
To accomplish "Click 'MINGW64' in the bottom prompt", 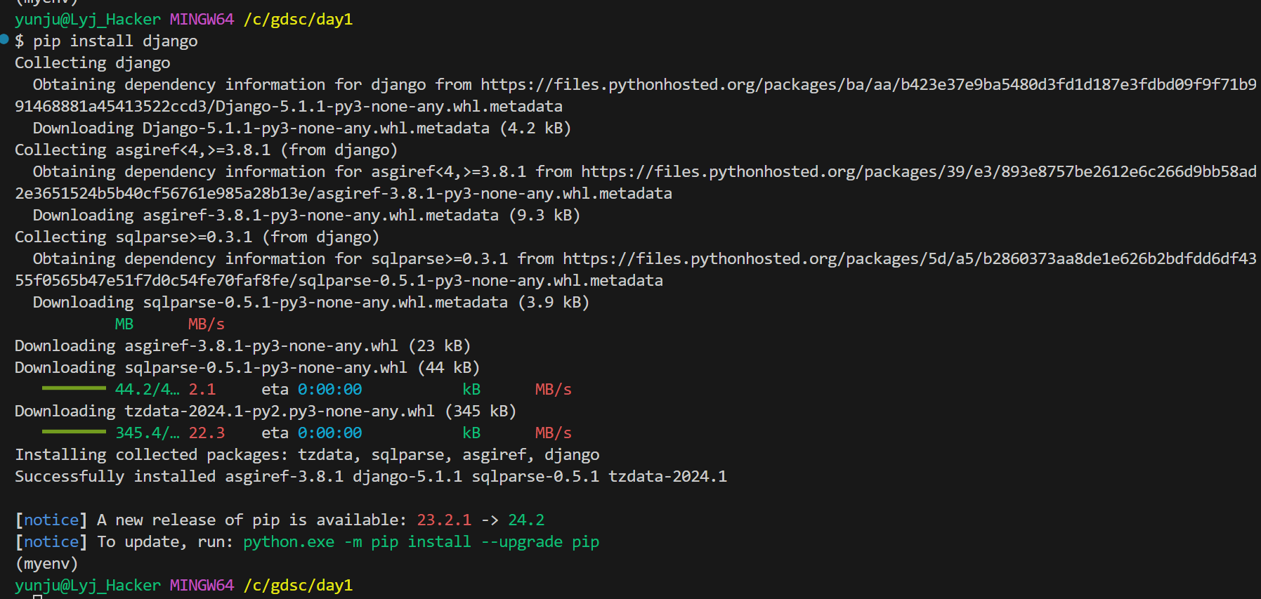I will (x=202, y=586).
